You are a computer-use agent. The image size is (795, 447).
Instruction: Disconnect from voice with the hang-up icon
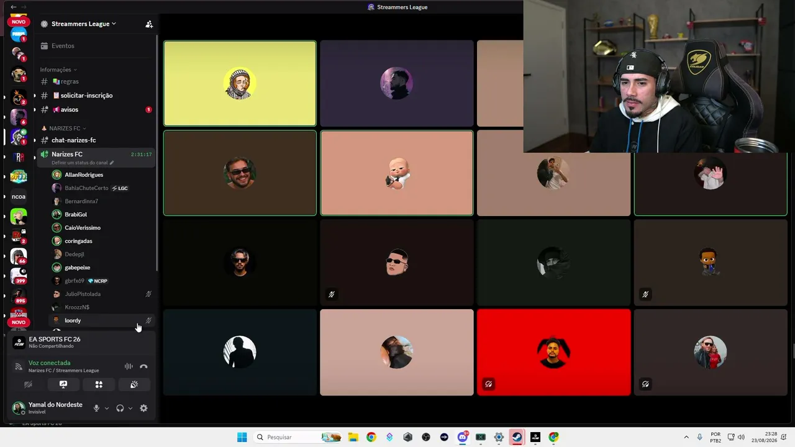click(143, 366)
